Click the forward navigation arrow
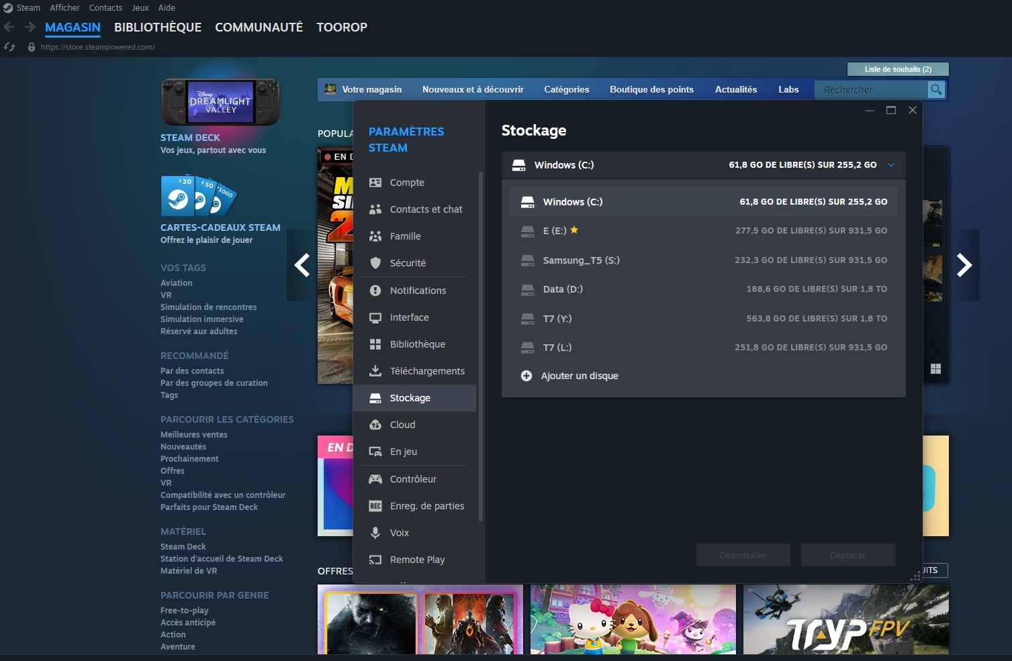The image size is (1012, 661). click(x=30, y=27)
